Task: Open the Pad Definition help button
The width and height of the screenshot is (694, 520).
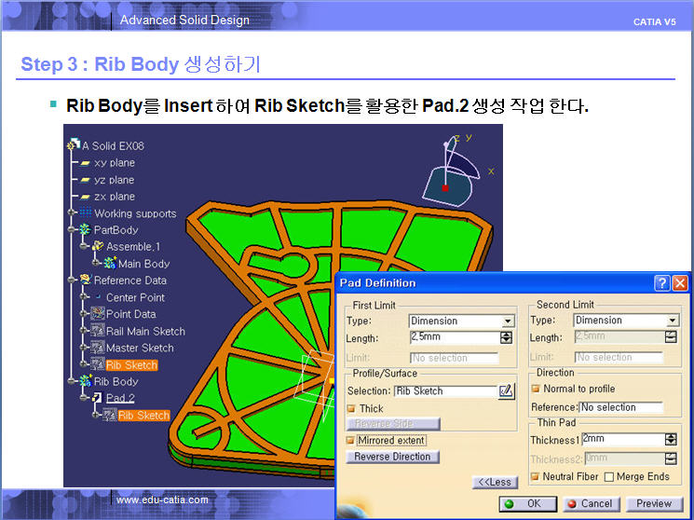Action: 662,283
